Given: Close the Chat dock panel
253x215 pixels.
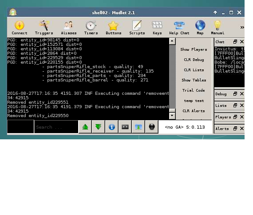Looking at the screenshot, I should tap(242, 42).
